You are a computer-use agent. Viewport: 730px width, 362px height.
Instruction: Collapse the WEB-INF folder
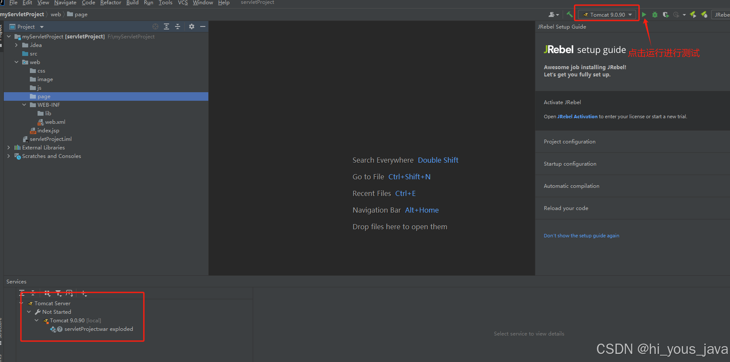(24, 105)
